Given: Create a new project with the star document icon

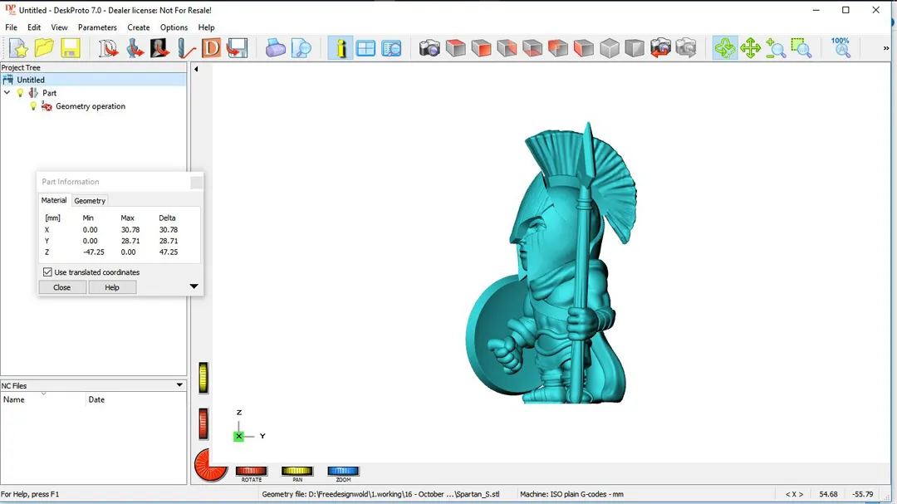Looking at the screenshot, I should click(x=18, y=49).
